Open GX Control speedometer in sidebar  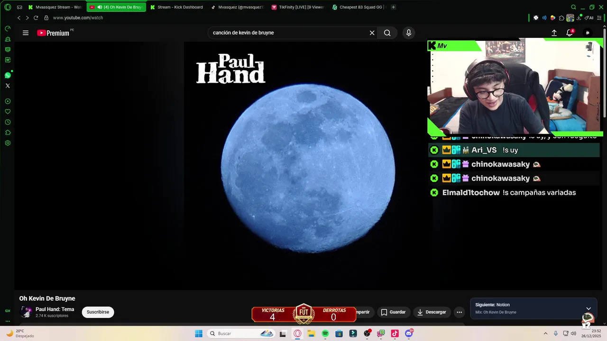(8, 28)
